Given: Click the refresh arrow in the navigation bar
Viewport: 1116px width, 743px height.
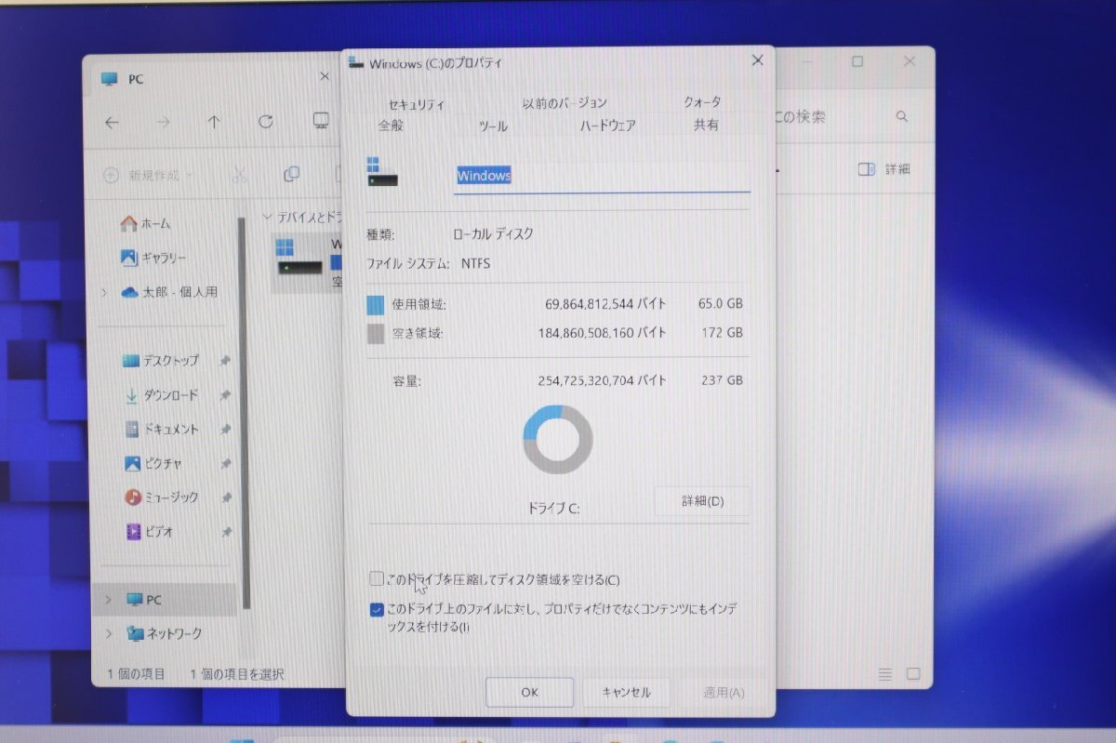Looking at the screenshot, I should 265,122.
